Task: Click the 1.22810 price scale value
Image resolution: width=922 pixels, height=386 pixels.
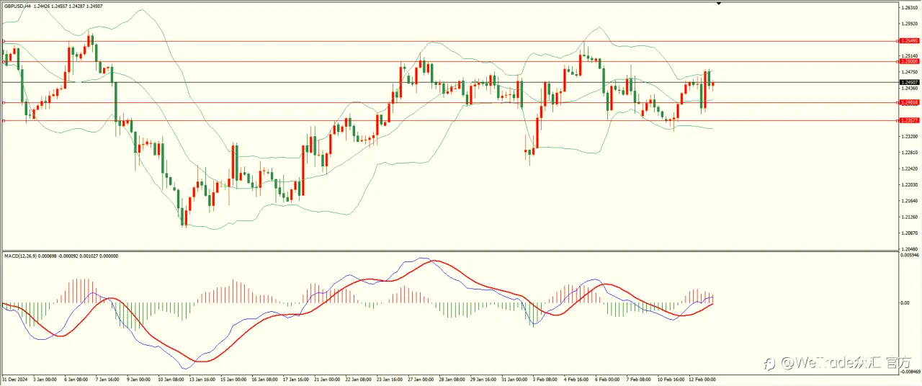Action: [910, 153]
